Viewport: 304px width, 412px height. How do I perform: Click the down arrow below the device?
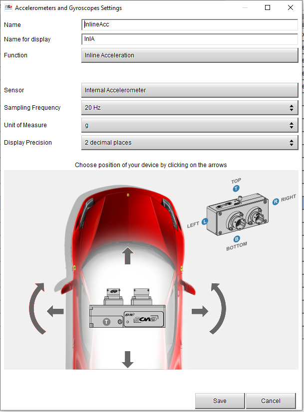(x=128, y=359)
